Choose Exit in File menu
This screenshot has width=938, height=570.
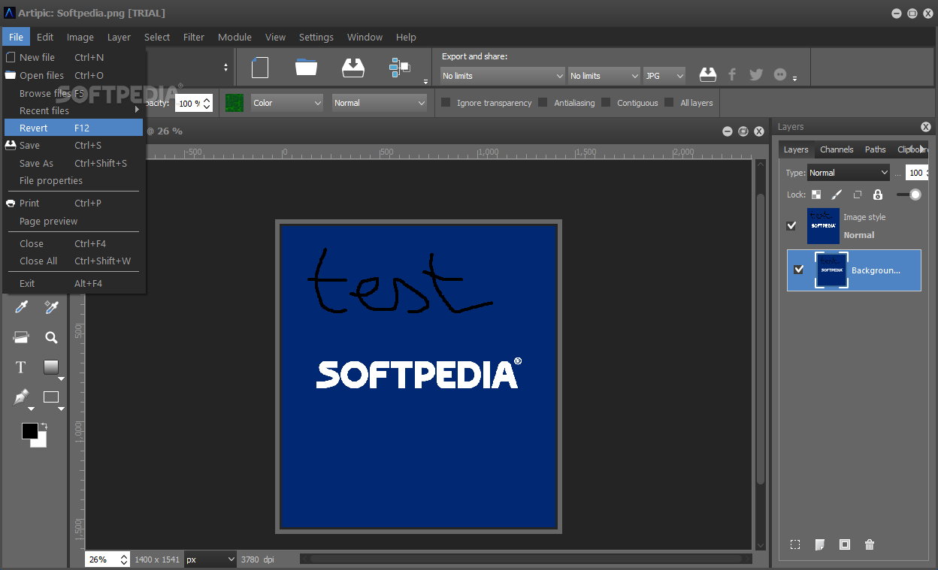coord(74,283)
